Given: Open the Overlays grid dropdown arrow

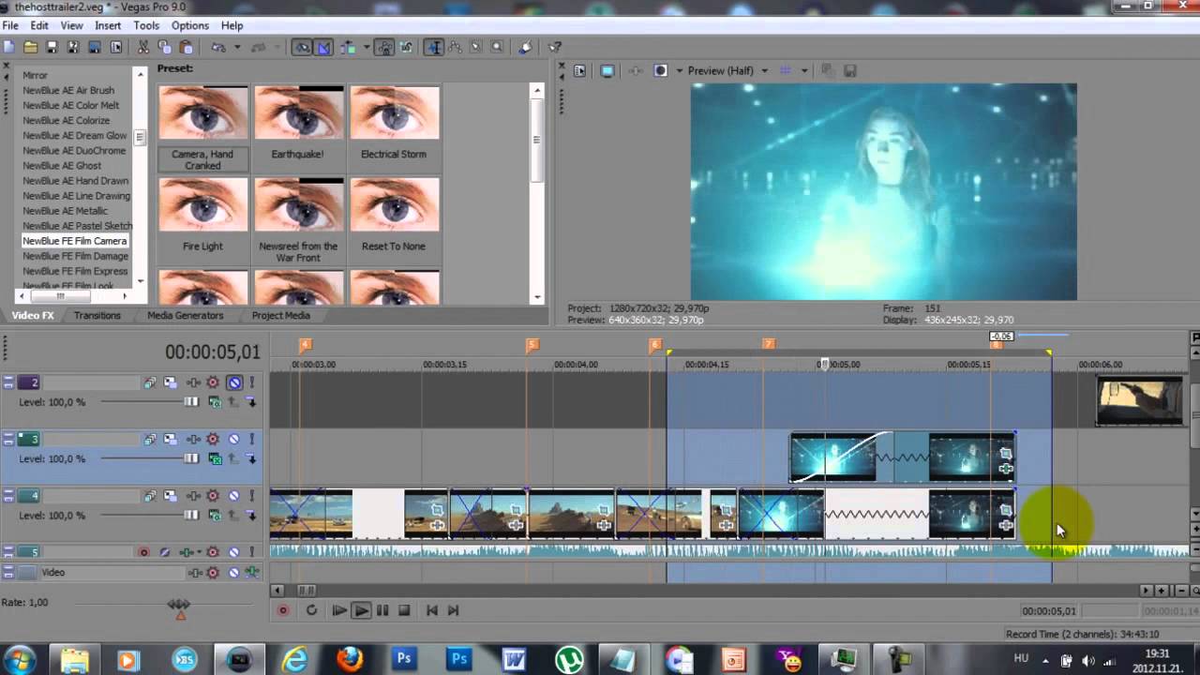Looking at the screenshot, I should (x=803, y=70).
